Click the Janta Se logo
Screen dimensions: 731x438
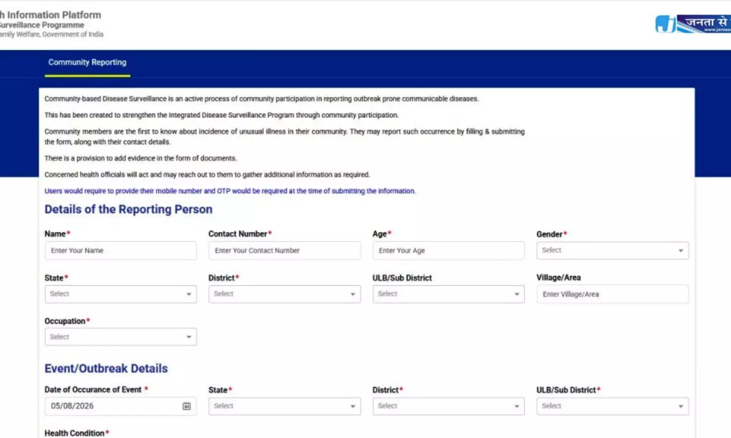[693, 24]
